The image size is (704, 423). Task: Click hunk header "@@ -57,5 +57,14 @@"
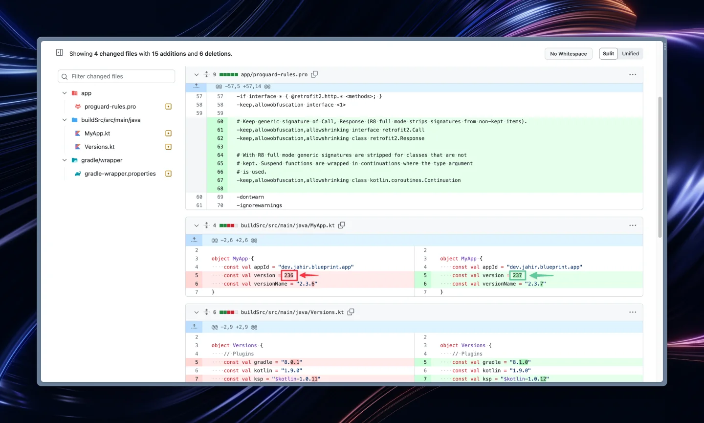[x=243, y=87]
